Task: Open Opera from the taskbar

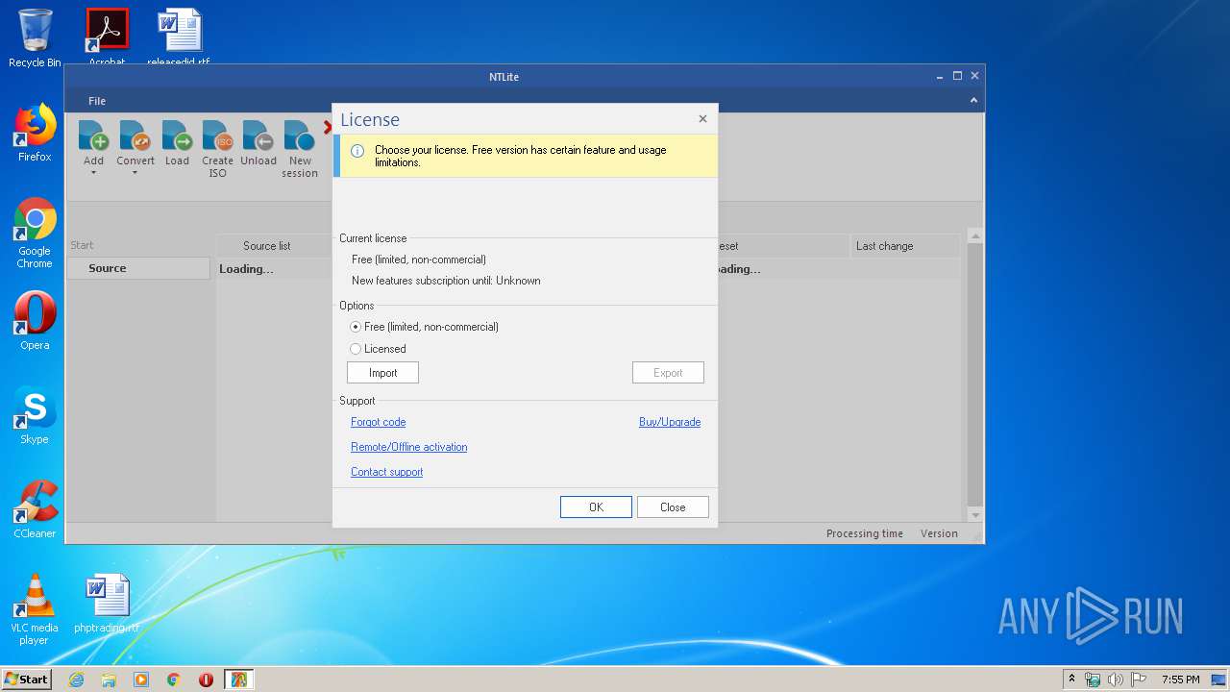Action: 206,680
